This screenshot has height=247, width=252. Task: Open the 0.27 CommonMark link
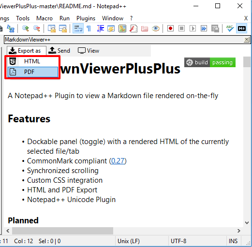[x=118, y=161]
